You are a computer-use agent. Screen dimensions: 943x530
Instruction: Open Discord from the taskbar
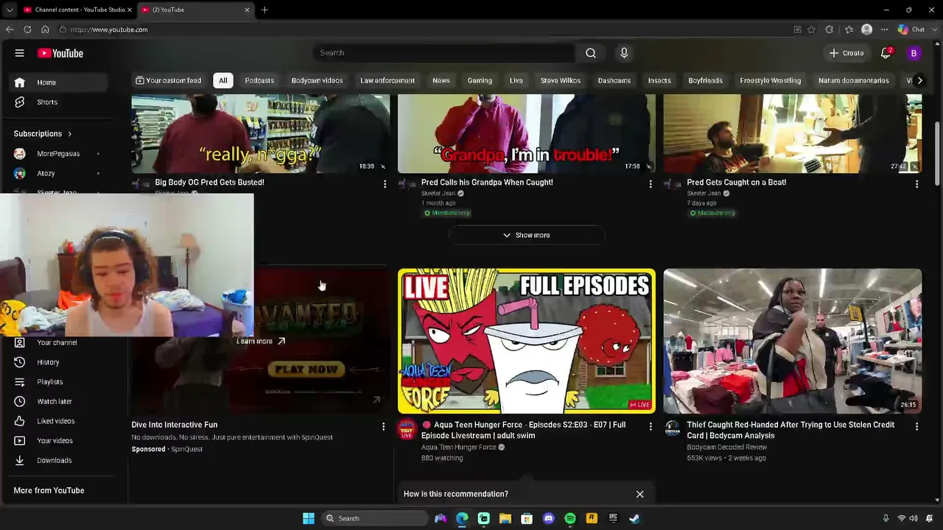[548, 518]
